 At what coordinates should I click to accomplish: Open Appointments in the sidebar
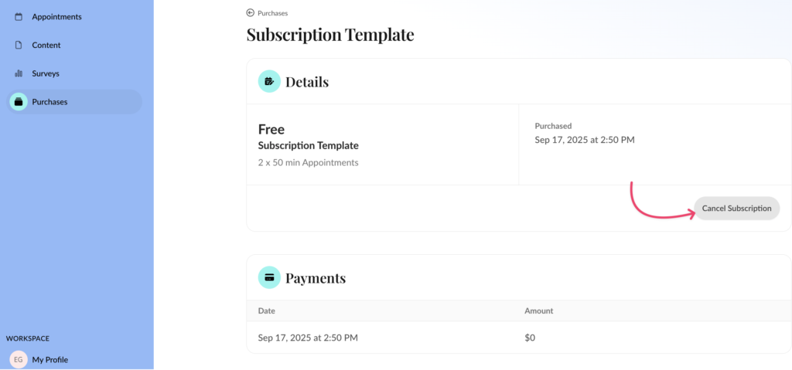(56, 17)
